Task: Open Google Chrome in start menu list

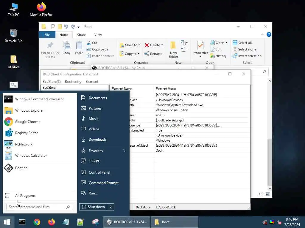Action: (x=40, y=122)
